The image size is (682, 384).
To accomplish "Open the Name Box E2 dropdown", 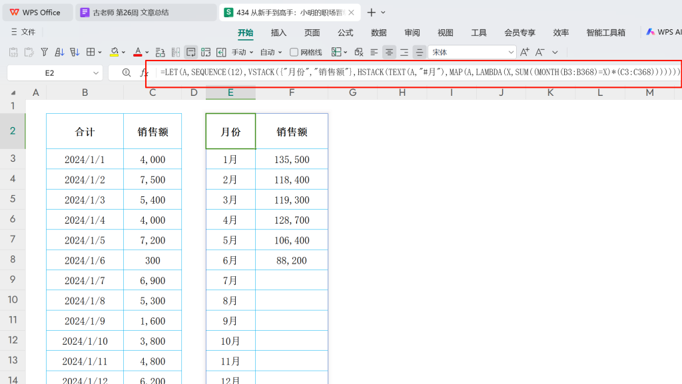I will (96, 73).
